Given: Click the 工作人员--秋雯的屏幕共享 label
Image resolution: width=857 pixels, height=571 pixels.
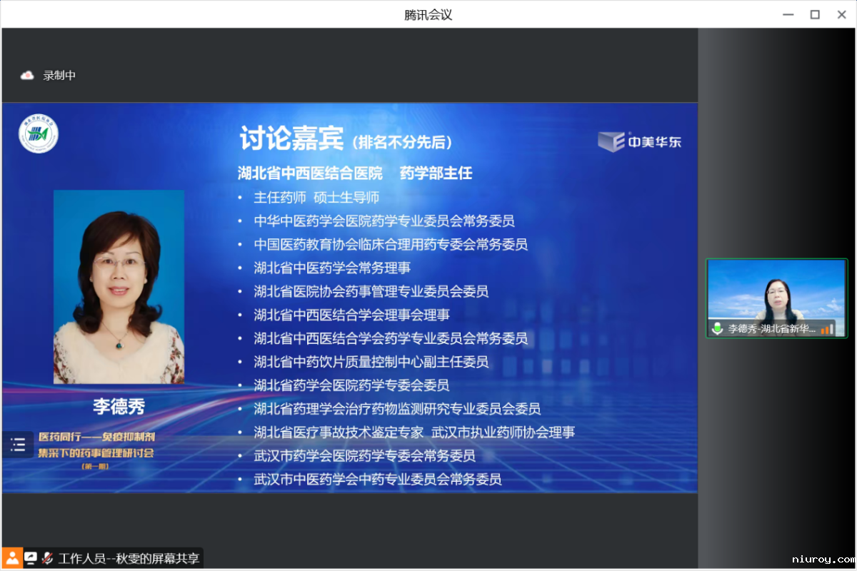Looking at the screenshot, I should pyautogui.click(x=129, y=558).
